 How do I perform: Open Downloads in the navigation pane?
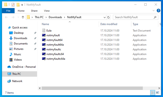pyautogui.click(x=20, y=38)
